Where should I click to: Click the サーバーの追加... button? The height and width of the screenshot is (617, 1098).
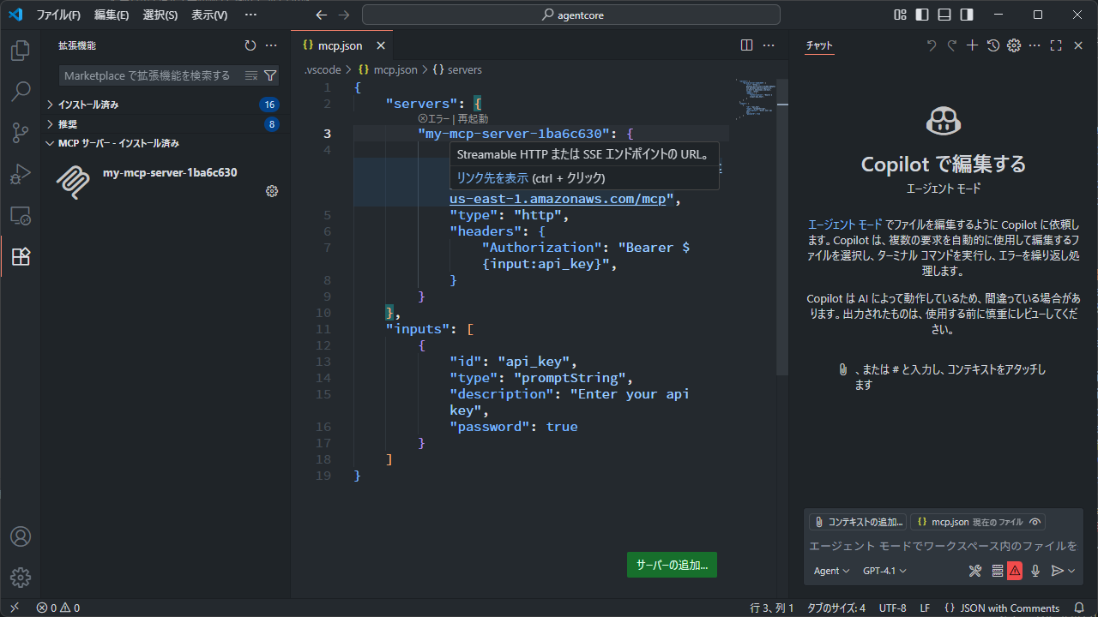(x=672, y=566)
